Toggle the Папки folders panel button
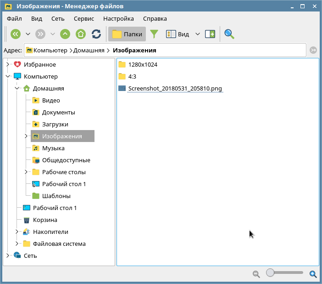 point(127,34)
